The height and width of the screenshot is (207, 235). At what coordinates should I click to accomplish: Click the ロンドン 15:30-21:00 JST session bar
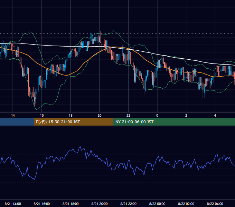point(73,122)
